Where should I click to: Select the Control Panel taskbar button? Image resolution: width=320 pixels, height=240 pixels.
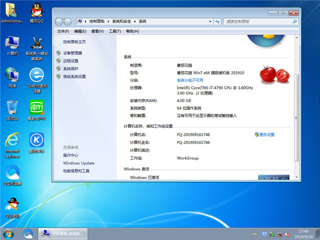[63, 234]
